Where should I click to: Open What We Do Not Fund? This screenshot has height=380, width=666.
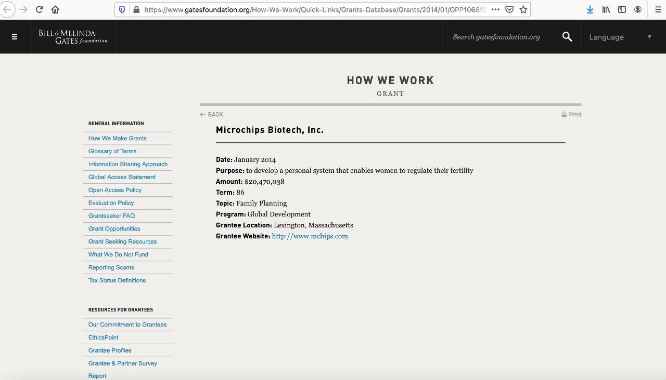118,255
